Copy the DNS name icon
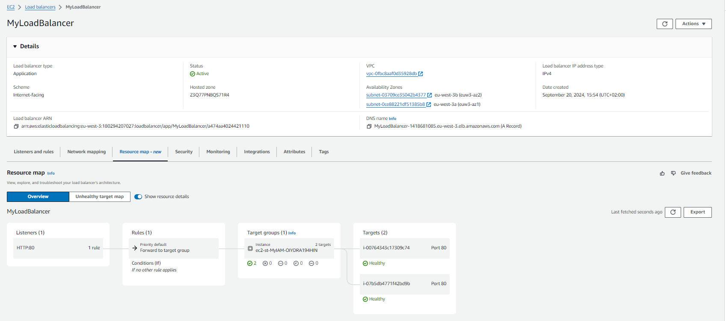 click(x=369, y=126)
